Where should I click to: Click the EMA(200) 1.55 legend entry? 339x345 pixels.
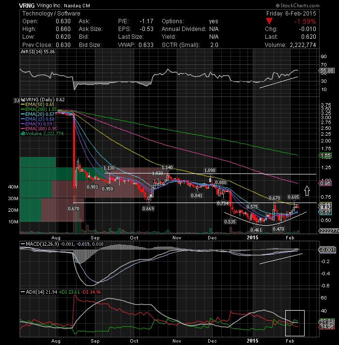[x=39, y=110]
